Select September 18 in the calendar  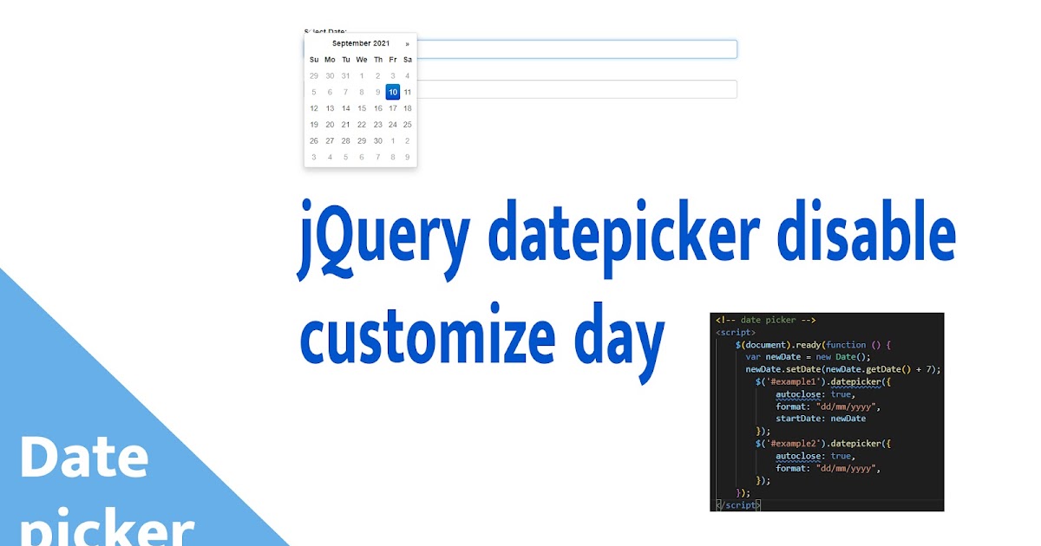pyautogui.click(x=407, y=108)
